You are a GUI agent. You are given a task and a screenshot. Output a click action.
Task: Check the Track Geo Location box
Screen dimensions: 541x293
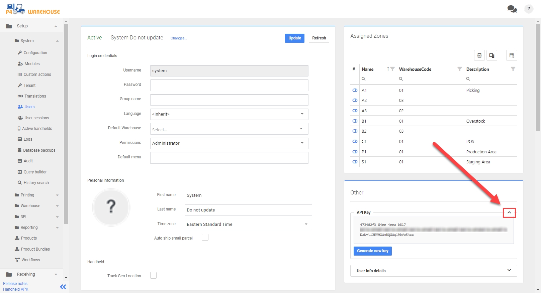(153, 275)
